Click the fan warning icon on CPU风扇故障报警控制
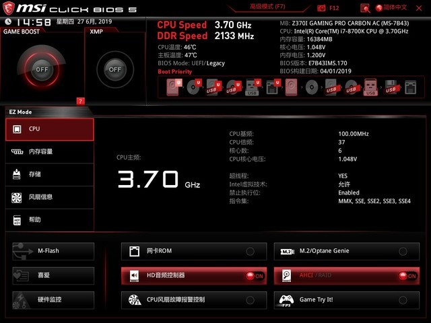This screenshot has height=323, width=431. click(135, 300)
